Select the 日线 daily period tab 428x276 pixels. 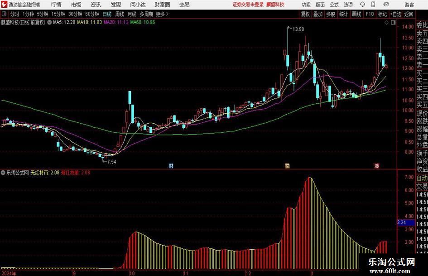coord(107,14)
